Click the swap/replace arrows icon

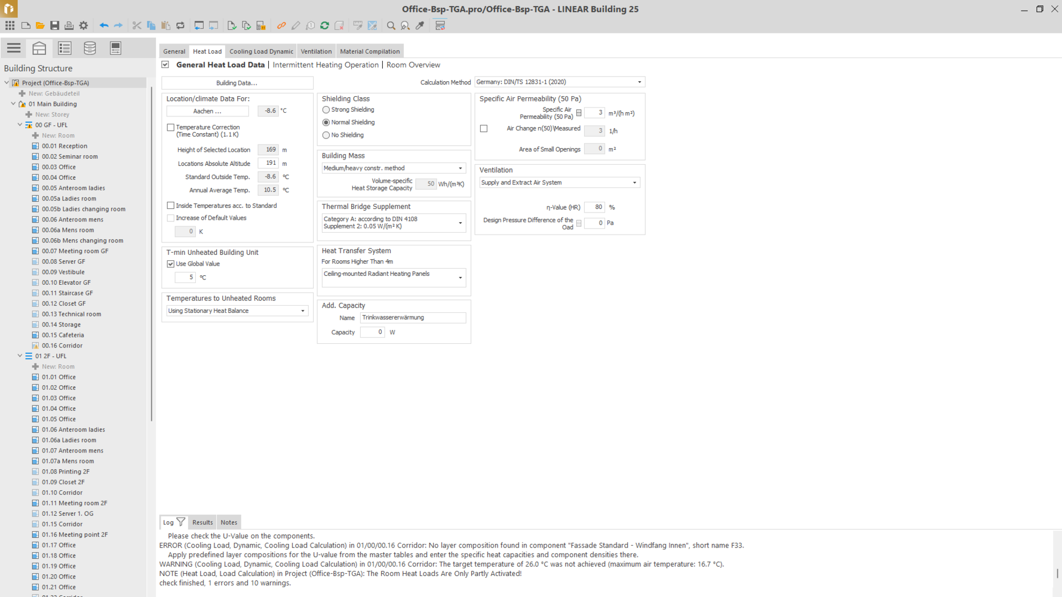pyautogui.click(x=180, y=26)
